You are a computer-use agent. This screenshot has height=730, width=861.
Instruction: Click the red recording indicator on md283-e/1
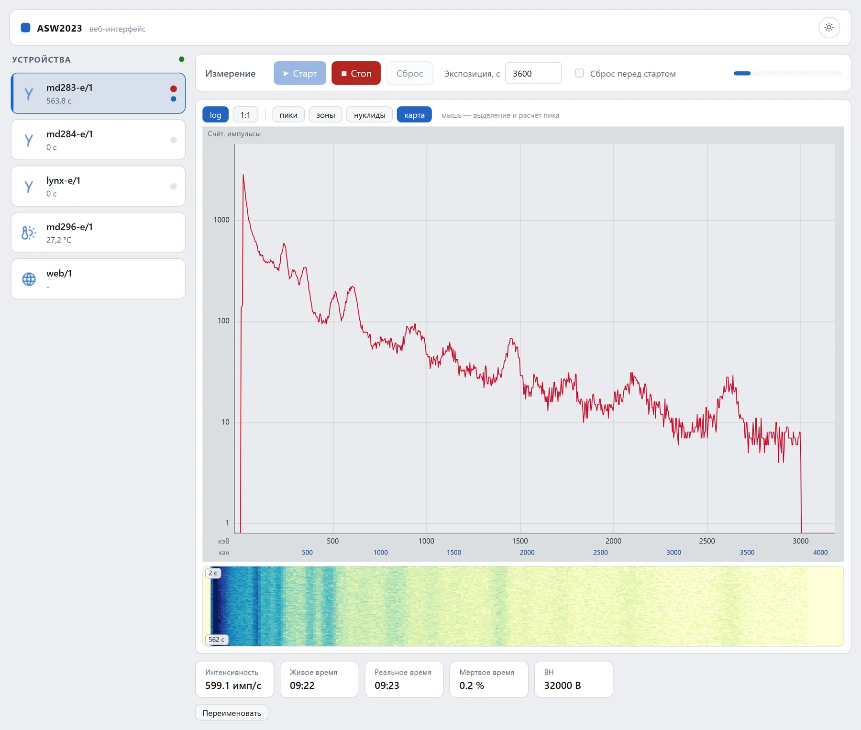tap(174, 88)
